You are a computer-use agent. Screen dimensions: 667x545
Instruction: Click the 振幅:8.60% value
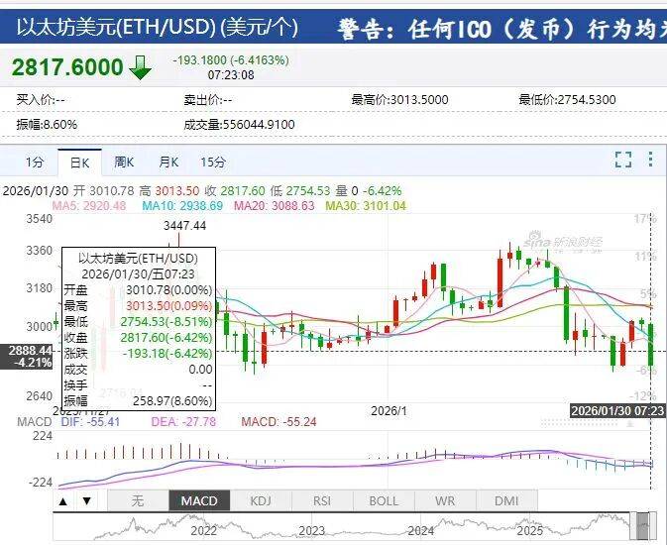[47, 125]
